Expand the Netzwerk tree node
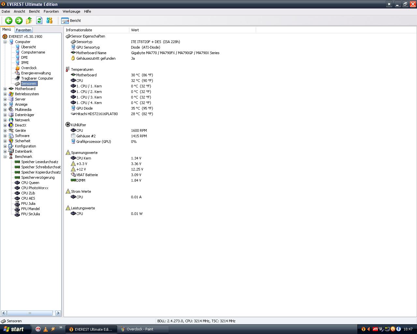This screenshot has width=417, height=334. [x=5, y=120]
